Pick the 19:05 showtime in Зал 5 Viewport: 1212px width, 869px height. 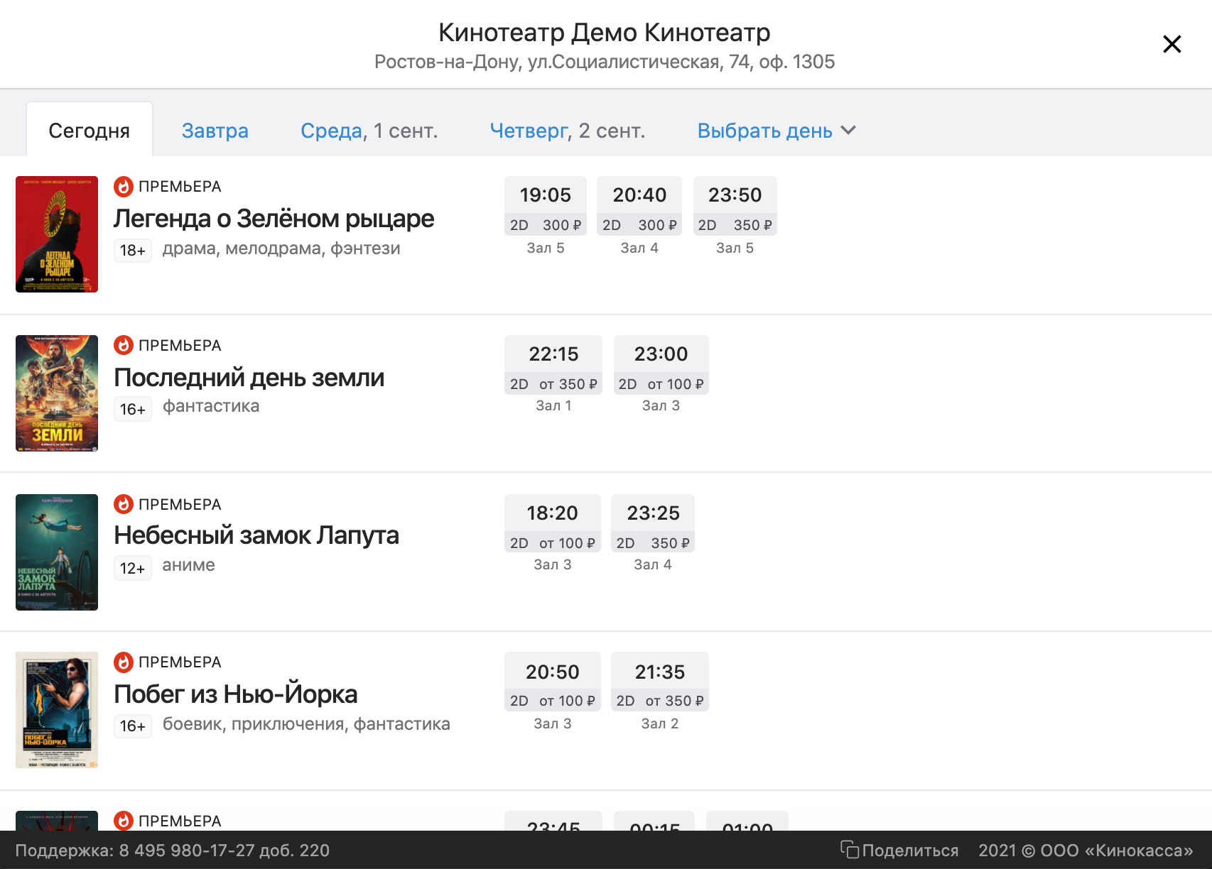[x=546, y=206]
